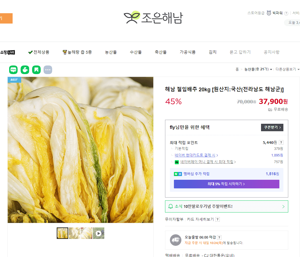Open the more options ellipsis icon
This screenshot has height=257, width=300.
pos(48,69)
